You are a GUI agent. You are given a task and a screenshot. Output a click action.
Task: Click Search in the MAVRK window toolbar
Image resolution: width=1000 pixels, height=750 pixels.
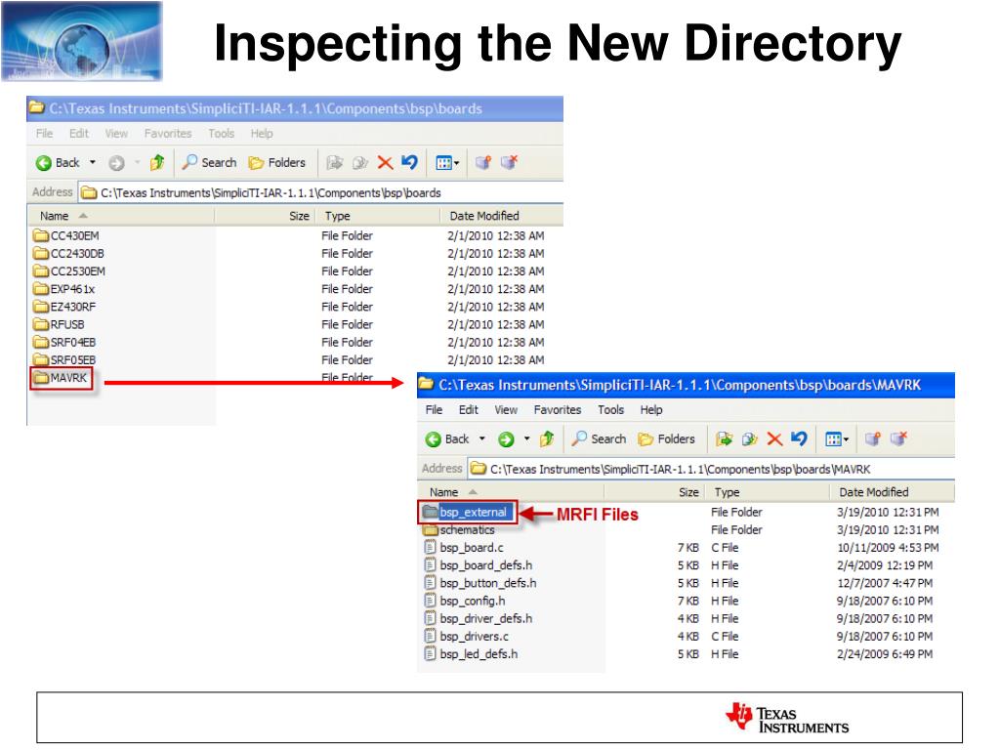pos(599,438)
